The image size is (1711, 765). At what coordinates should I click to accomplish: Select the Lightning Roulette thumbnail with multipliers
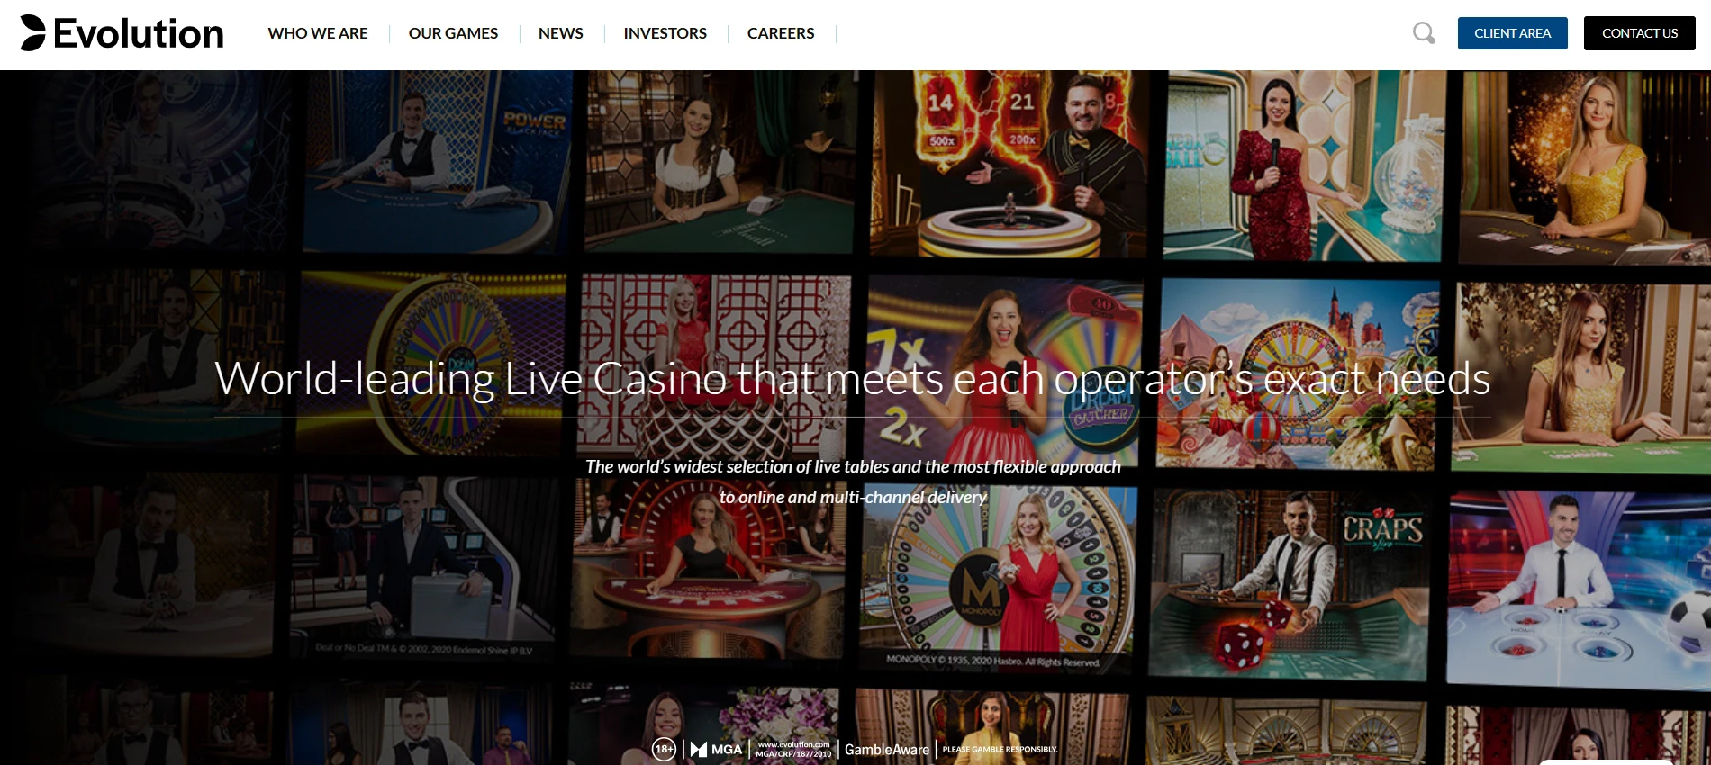tap(1009, 164)
